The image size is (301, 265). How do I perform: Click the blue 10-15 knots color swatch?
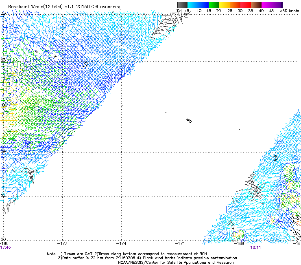(203, 5)
